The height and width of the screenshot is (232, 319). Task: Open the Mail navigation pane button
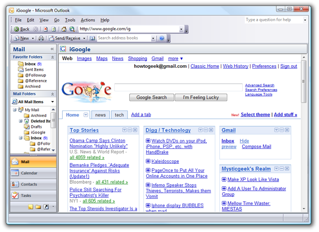tap(33, 162)
